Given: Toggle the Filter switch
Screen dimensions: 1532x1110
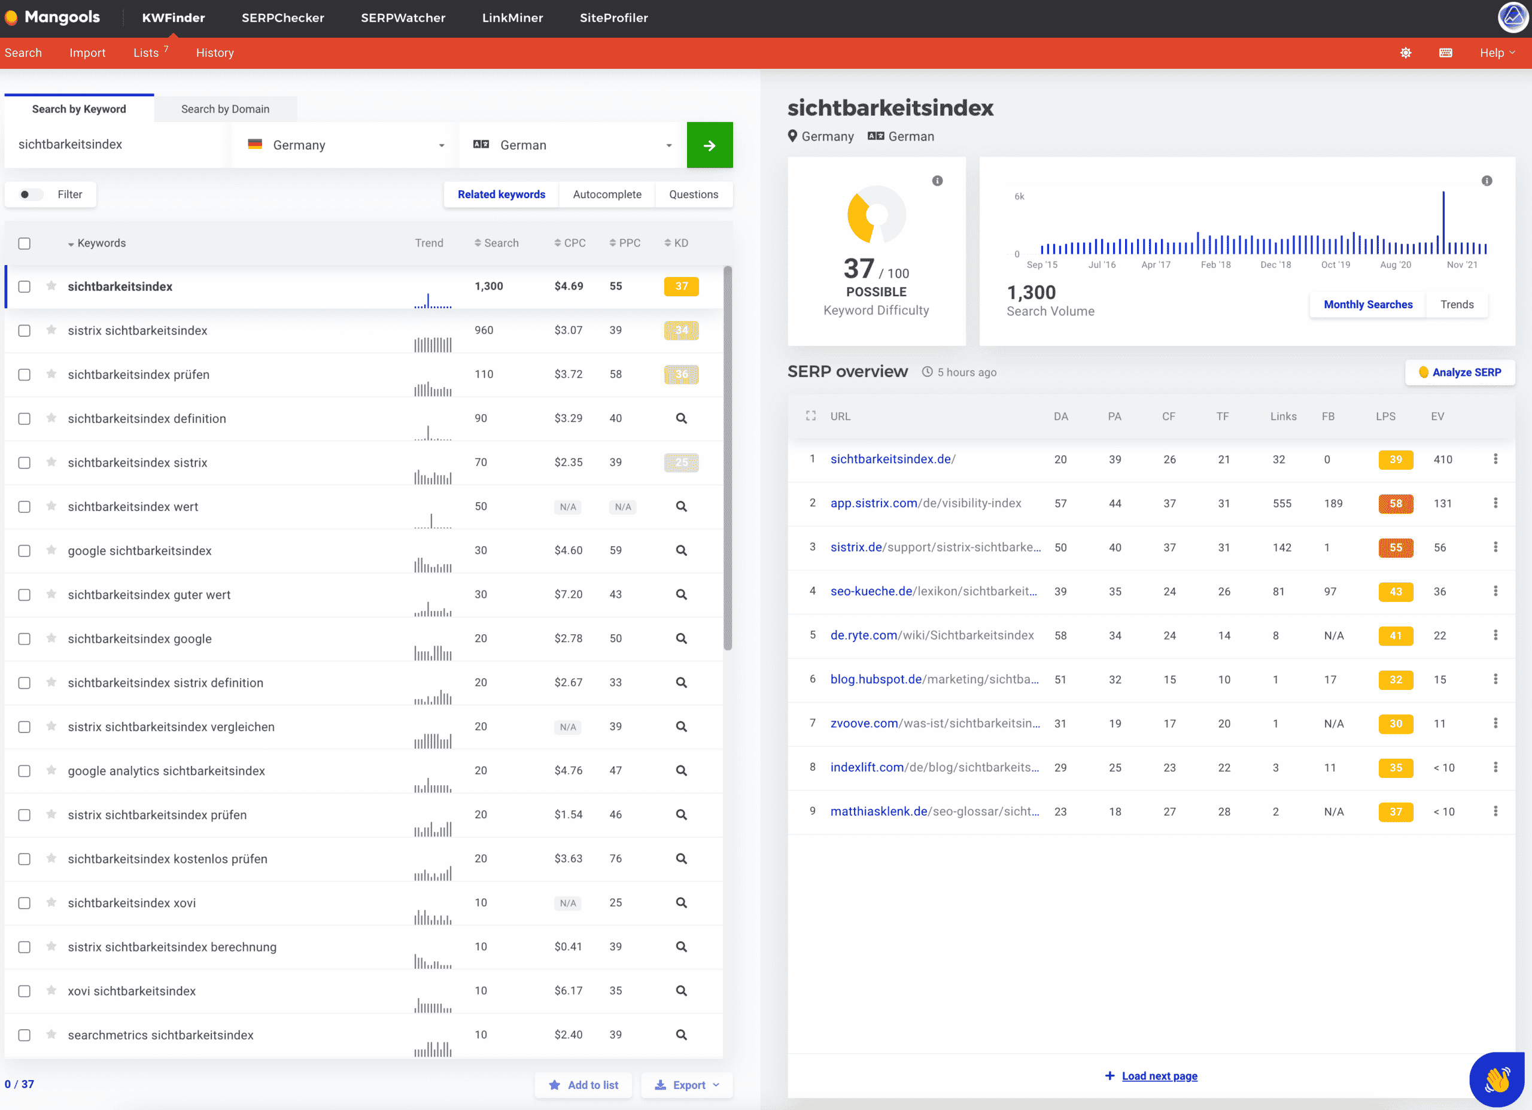Looking at the screenshot, I should coord(30,194).
